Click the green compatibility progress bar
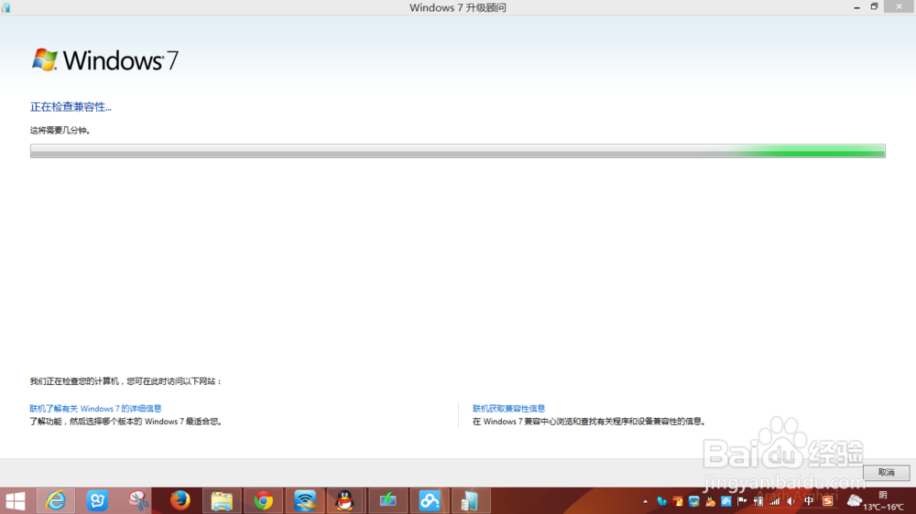This screenshot has width=916, height=514. (458, 151)
